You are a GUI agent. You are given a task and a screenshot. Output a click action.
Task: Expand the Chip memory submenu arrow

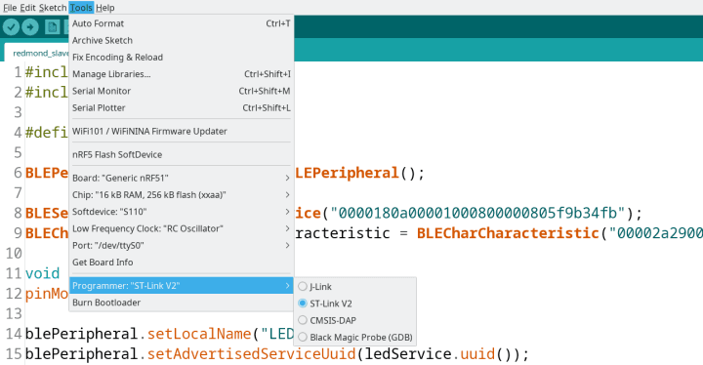tap(287, 195)
